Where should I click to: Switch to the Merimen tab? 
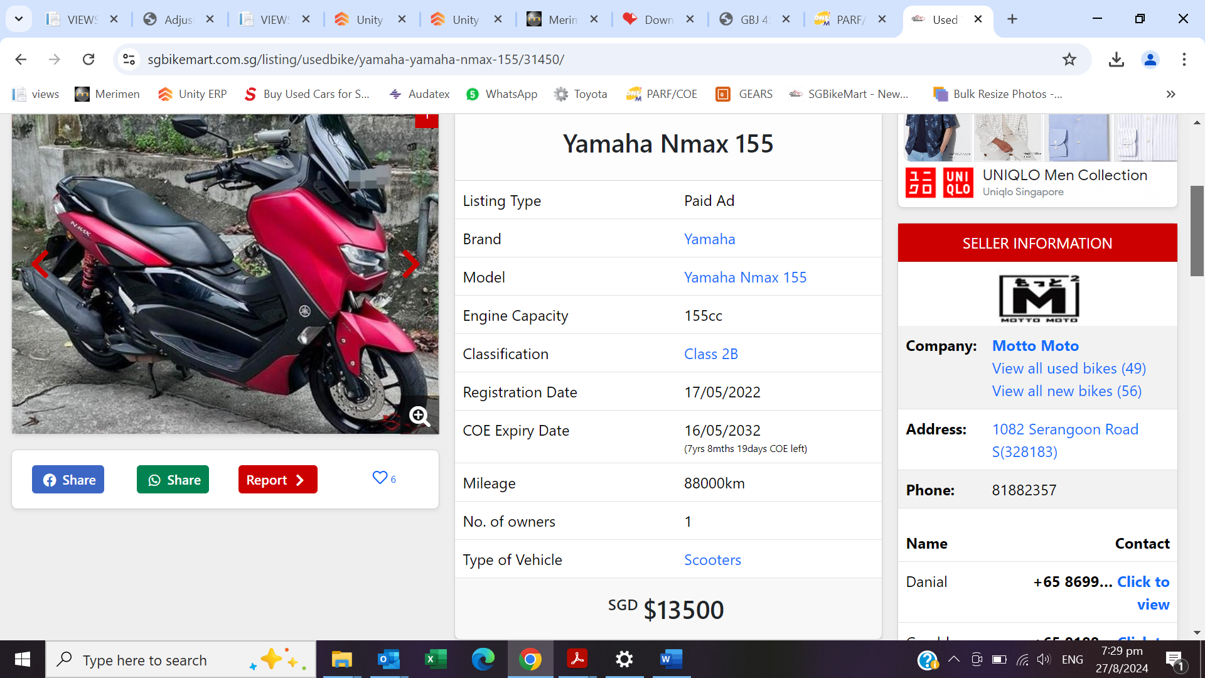(555, 19)
